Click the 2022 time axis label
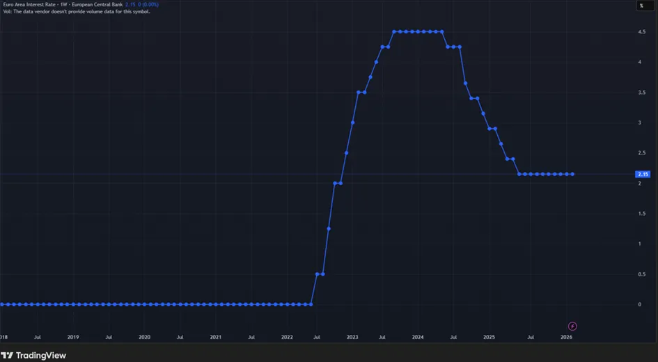 287,337
